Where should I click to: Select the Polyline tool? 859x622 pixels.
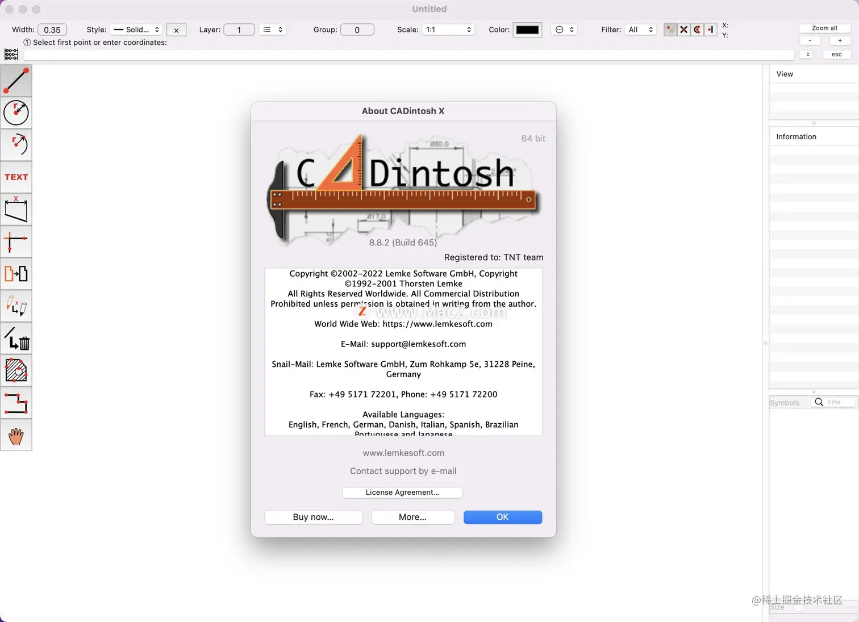[16, 403]
